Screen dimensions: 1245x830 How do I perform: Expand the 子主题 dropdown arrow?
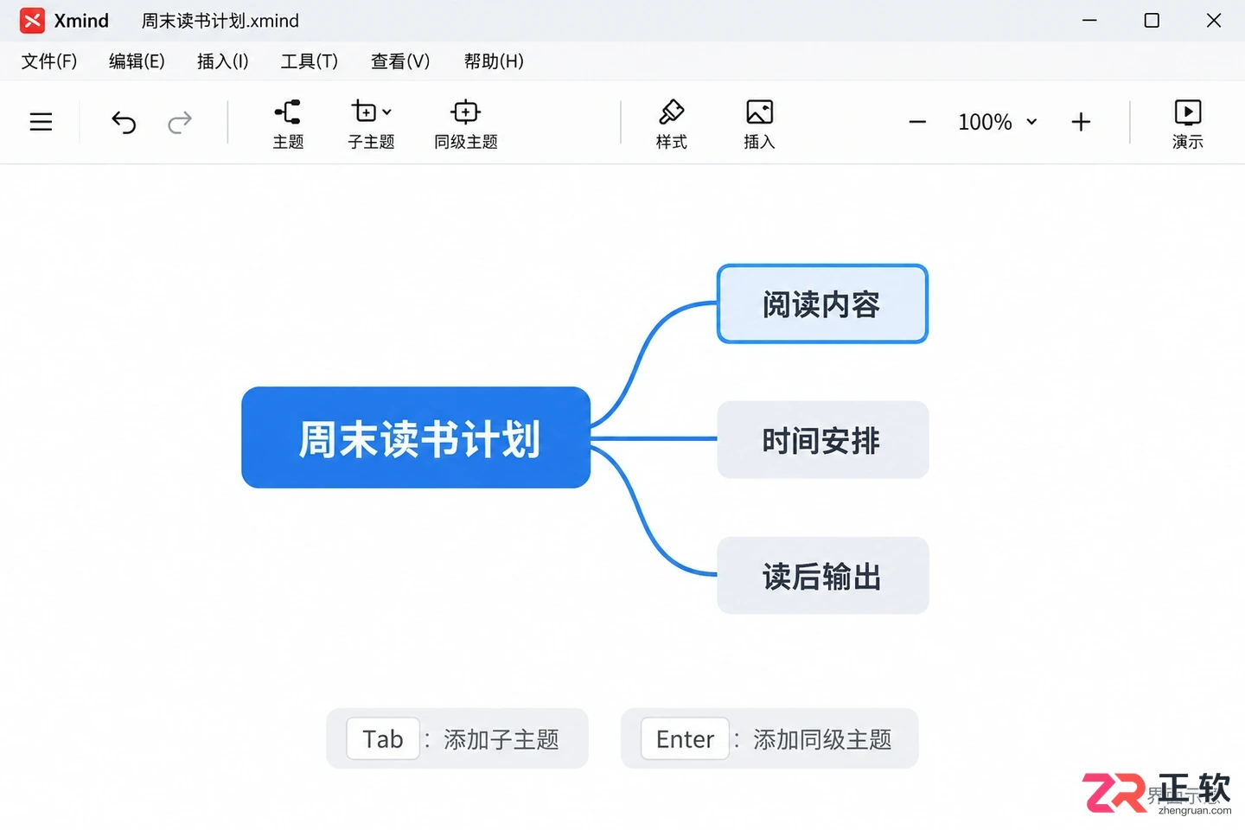[386, 112]
